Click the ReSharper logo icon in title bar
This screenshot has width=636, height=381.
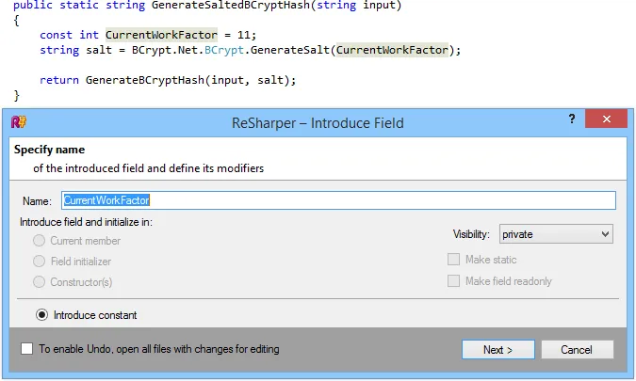pos(17,123)
